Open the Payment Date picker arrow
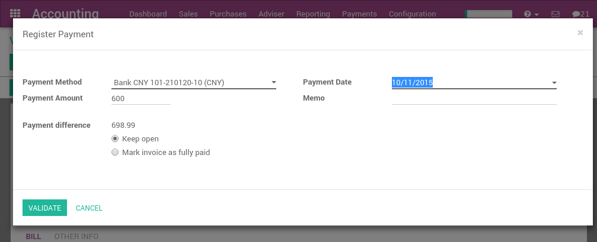The image size is (597, 242). tap(554, 83)
